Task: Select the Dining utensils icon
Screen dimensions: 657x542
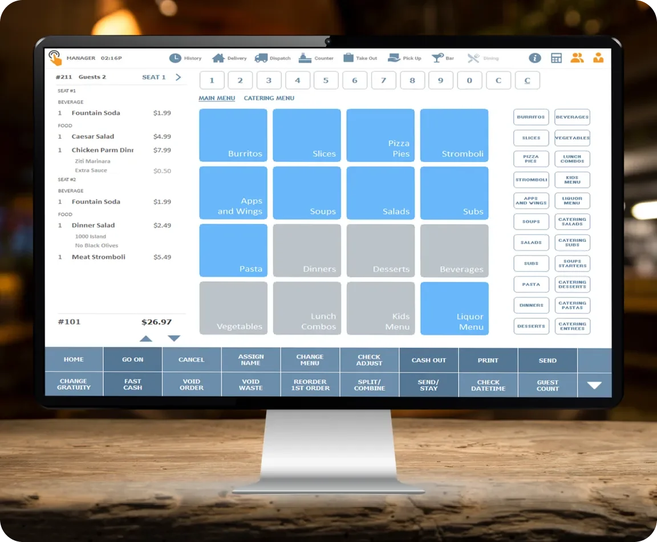Action: click(473, 58)
